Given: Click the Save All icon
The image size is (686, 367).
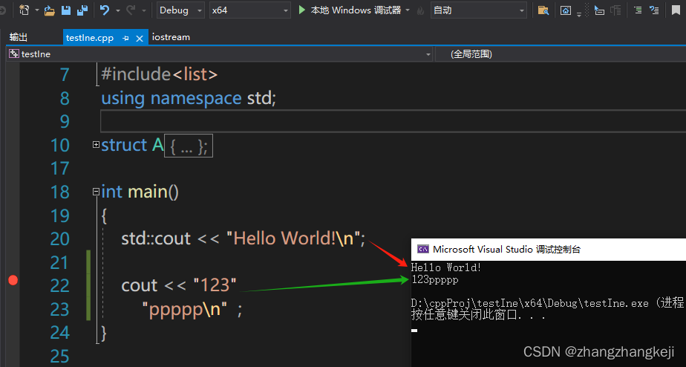Looking at the screenshot, I should coord(82,10).
